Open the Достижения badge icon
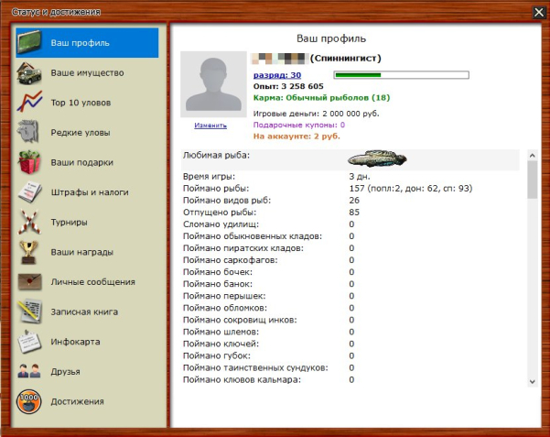The width and height of the screenshot is (550, 437). pos(31,401)
